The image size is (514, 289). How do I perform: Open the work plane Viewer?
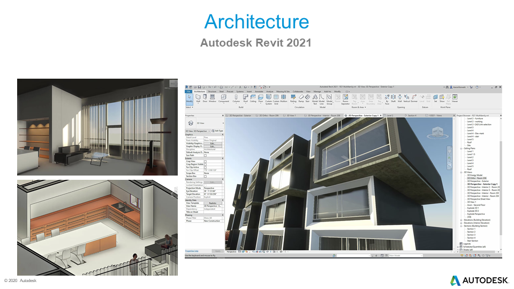pos(455,98)
